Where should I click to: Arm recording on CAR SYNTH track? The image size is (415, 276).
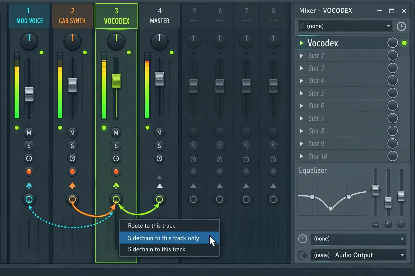click(x=72, y=171)
